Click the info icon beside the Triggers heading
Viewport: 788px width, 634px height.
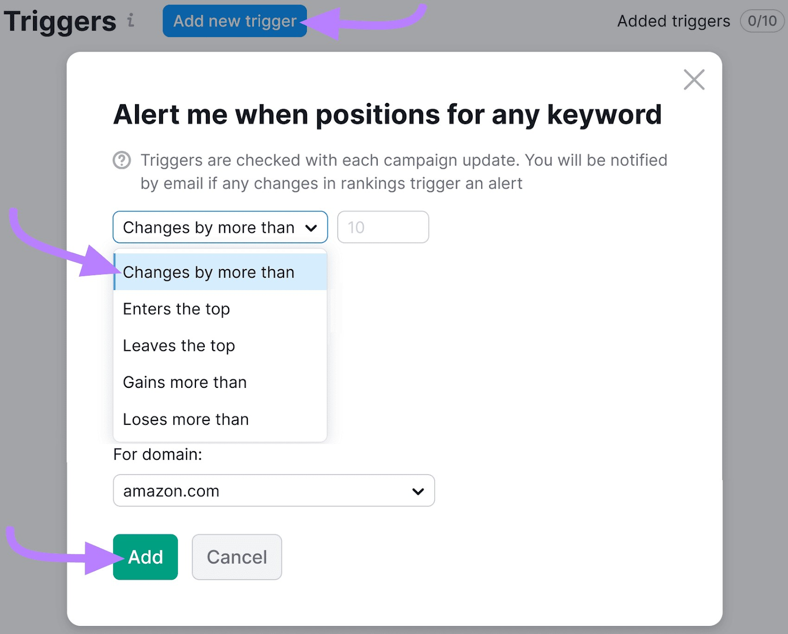pyautogui.click(x=131, y=22)
